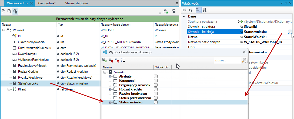
Task: Collapse the Slowniki node in dialog
Action: (x=105, y=72)
